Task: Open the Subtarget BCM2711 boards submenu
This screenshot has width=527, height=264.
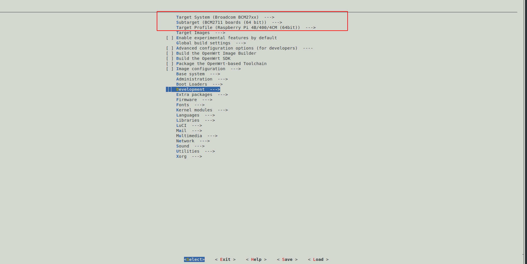Action: click(x=221, y=22)
